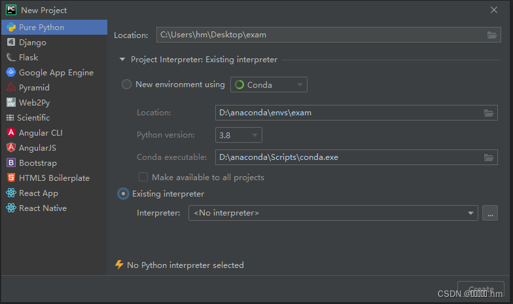Screen dimensions: 513x304
Task: Collapse the Project Interpreter section
Action: tap(122, 59)
